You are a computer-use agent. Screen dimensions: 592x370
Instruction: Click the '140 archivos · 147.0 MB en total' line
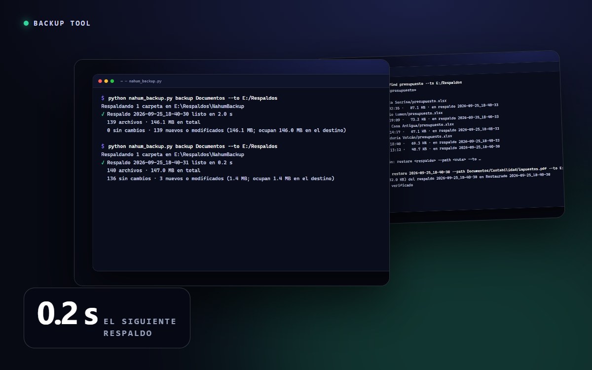[x=153, y=171]
